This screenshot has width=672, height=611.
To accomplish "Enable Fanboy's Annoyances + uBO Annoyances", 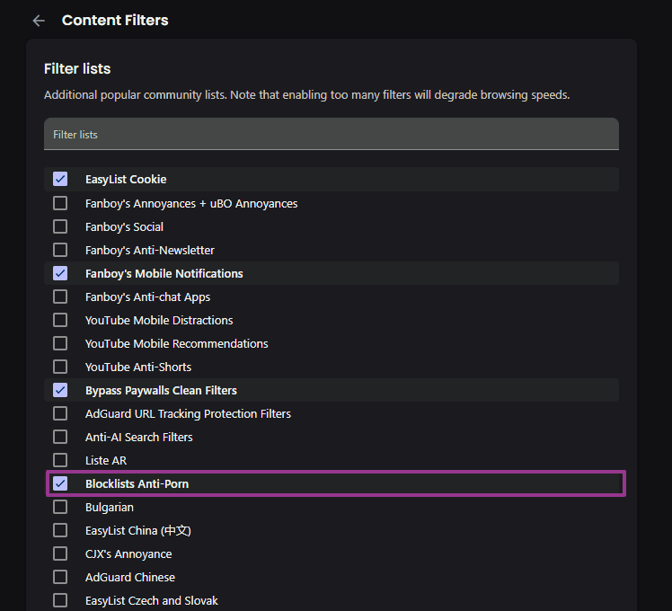I will tap(60, 203).
